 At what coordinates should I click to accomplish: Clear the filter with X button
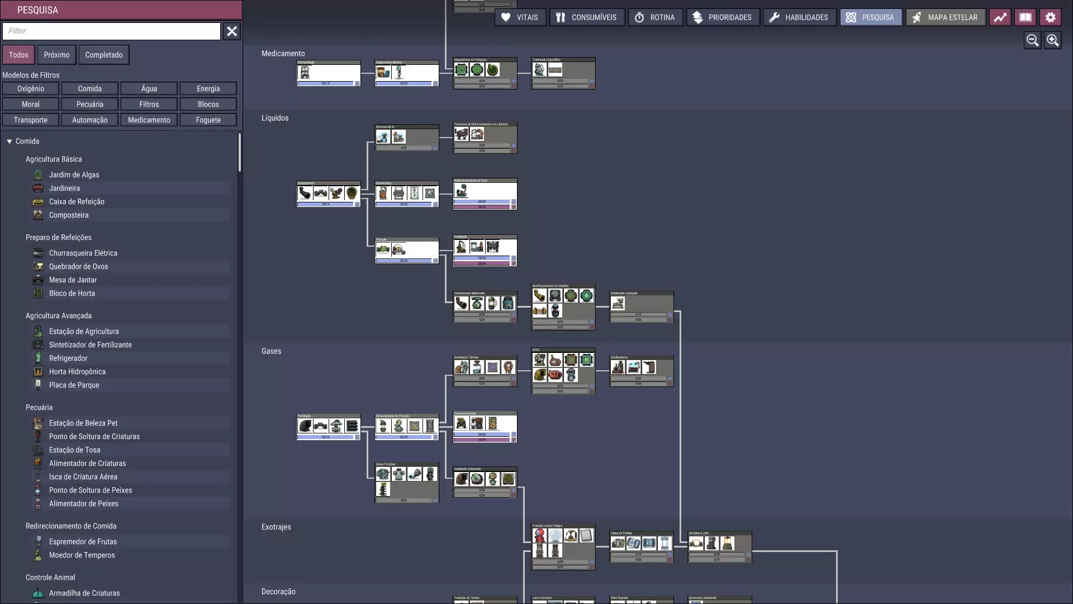[x=232, y=31]
